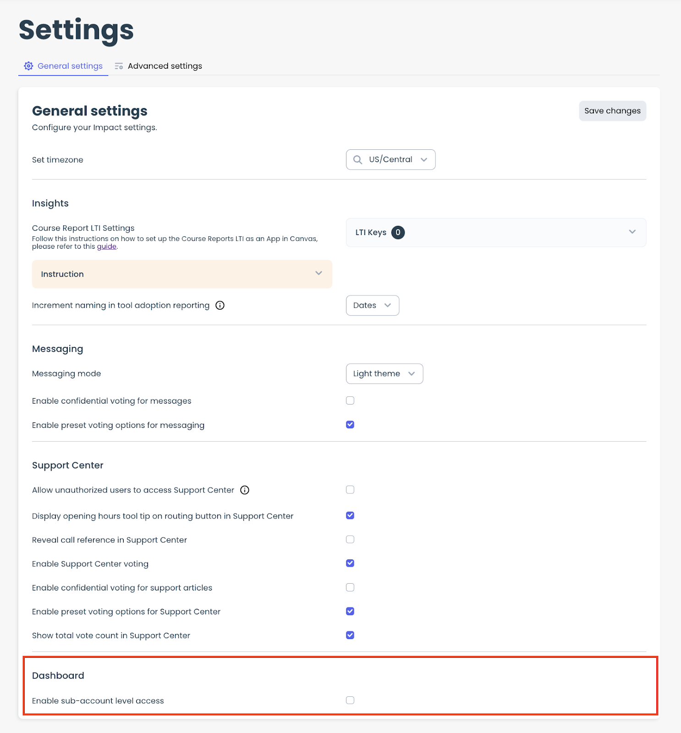Image resolution: width=681 pixels, height=733 pixels.
Task: Click the LTI Keys count badge
Action: [x=398, y=232]
